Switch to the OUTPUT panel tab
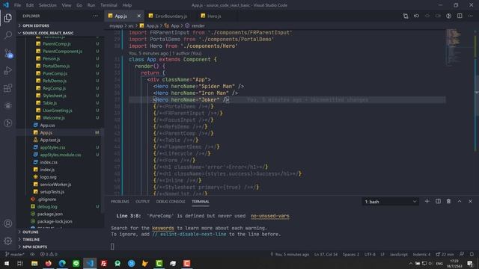The image size is (479, 269). (x=143, y=202)
